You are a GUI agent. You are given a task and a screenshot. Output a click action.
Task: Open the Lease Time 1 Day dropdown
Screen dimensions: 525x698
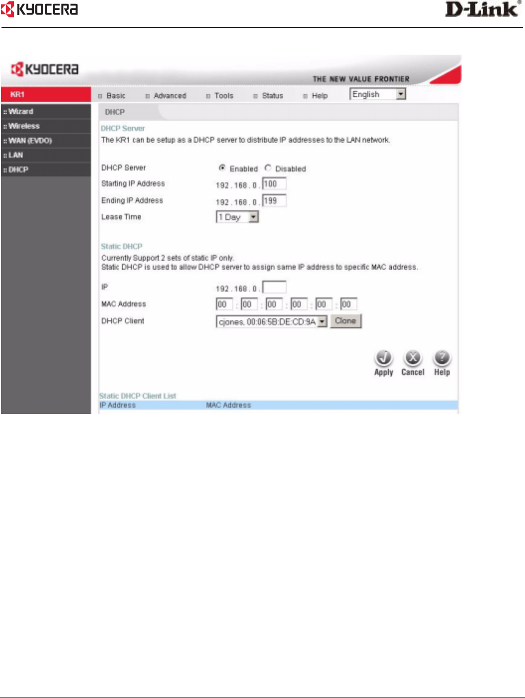(237, 217)
